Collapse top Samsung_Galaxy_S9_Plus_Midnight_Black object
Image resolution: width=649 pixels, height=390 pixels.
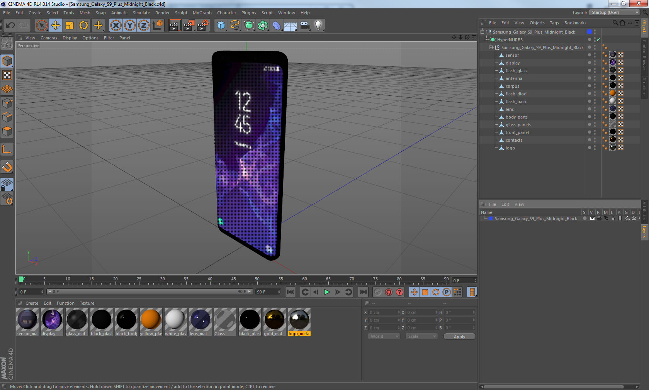(x=483, y=32)
